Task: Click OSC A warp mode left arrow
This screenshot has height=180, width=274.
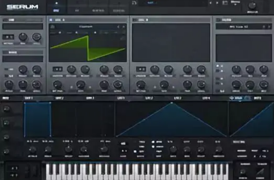Action: (71, 87)
